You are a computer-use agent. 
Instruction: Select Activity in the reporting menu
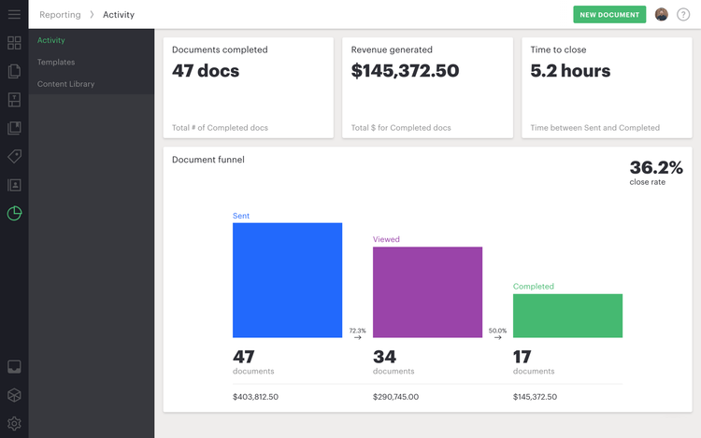click(51, 41)
